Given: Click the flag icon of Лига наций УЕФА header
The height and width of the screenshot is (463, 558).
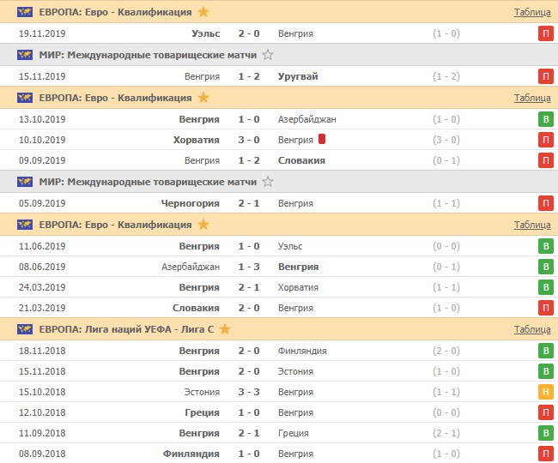Looking at the screenshot, I should coord(26,329).
